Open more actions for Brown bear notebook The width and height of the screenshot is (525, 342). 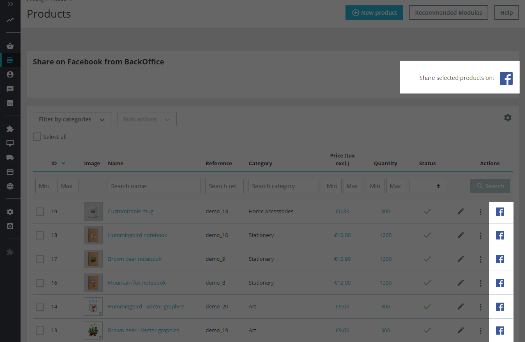pyautogui.click(x=480, y=259)
